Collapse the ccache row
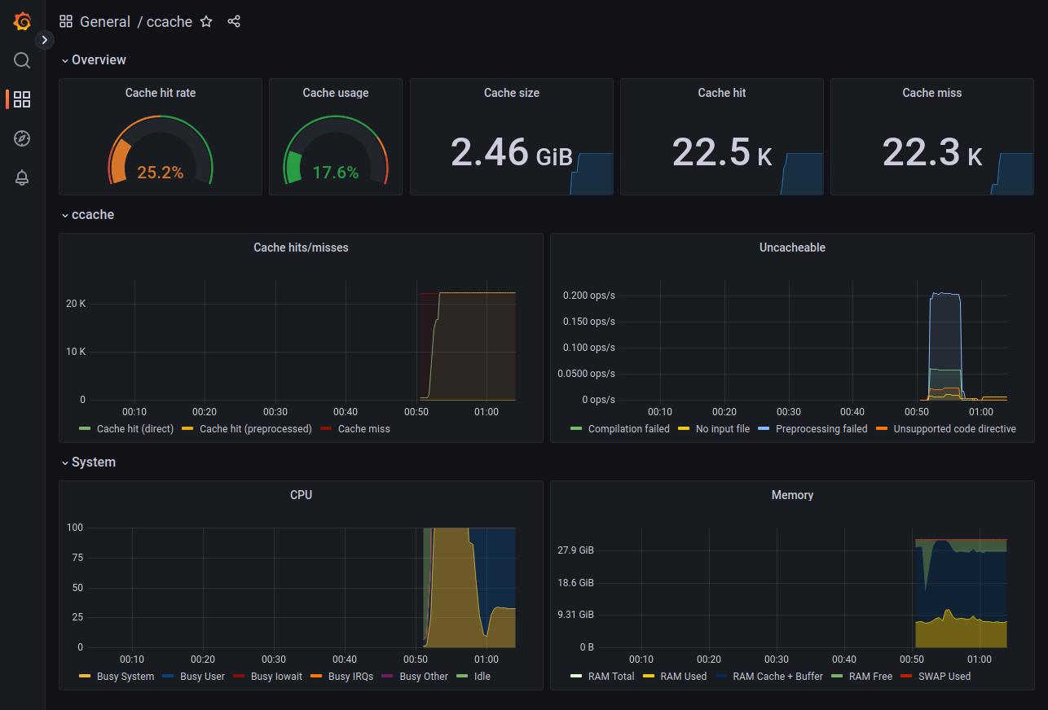 (87, 214)
